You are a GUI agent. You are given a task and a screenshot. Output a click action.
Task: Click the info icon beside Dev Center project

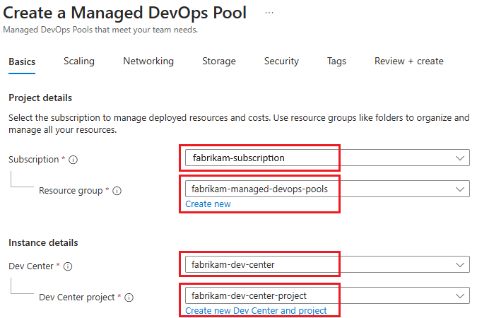(129, 298)
